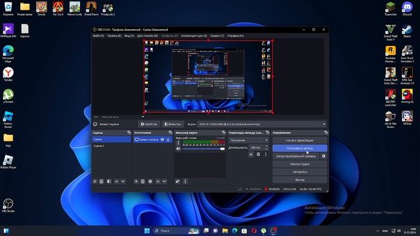Open File Explorer from the taskbar
Image resolution: width=420 pixels, height=236 pixels.
click(x=225, y=231)
